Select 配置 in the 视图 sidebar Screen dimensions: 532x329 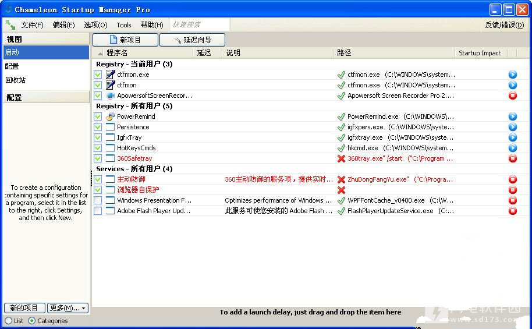coord(46,66)
